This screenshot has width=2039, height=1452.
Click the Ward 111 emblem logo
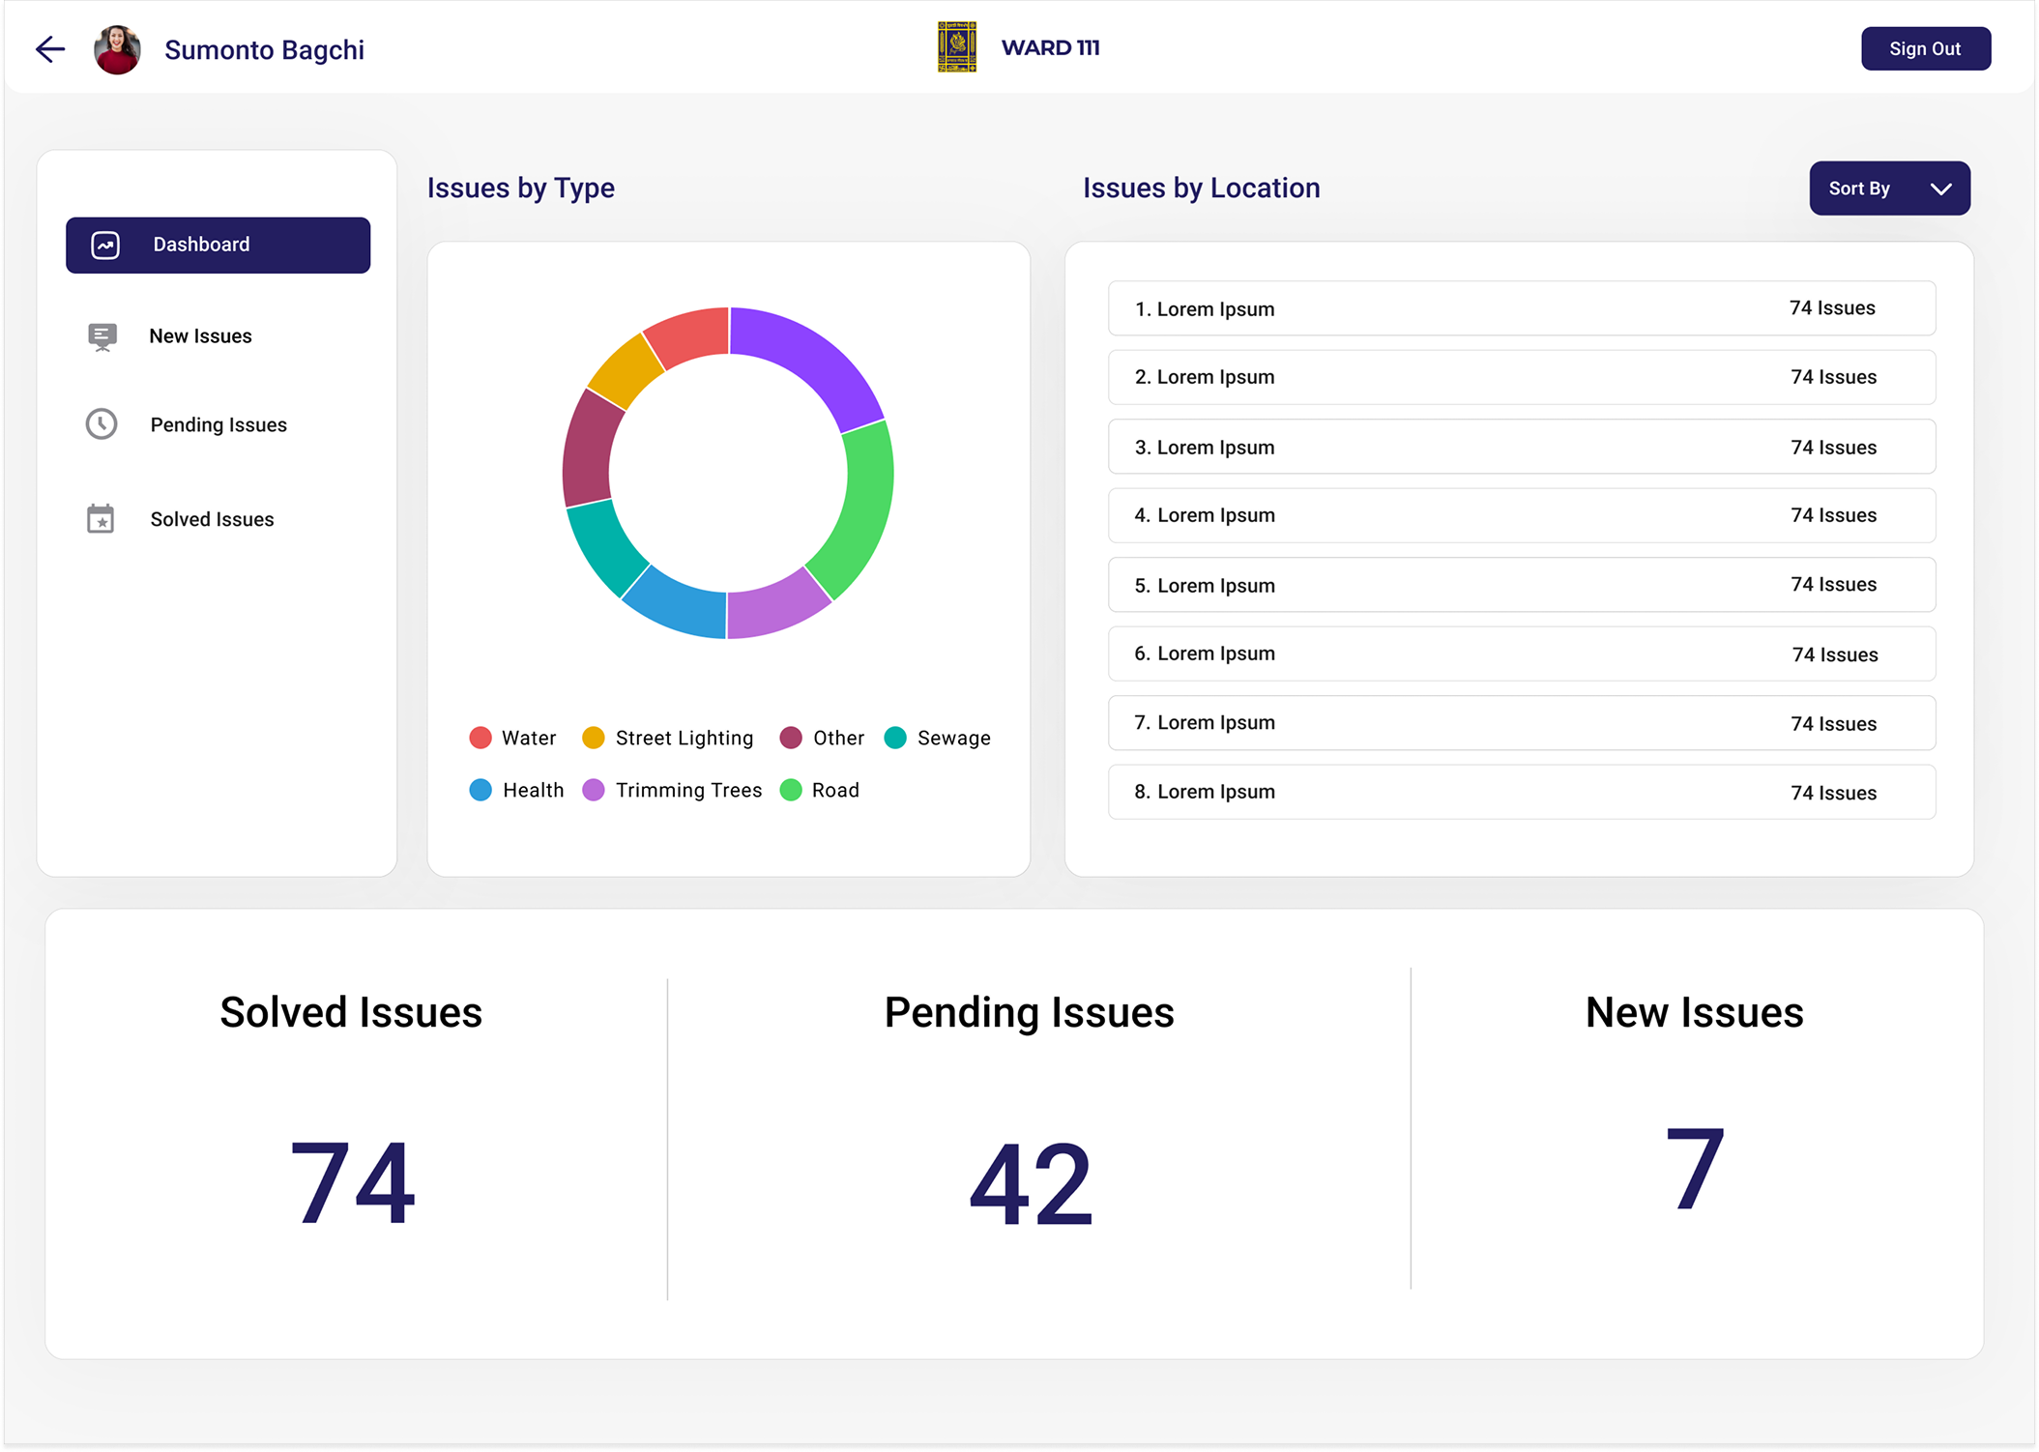tap(956, 47)
